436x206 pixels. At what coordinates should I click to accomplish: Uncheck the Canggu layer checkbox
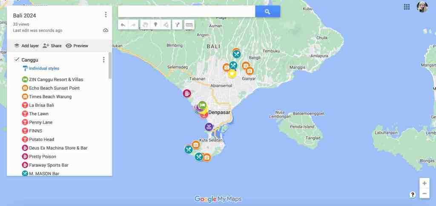(x=17, y=59)
